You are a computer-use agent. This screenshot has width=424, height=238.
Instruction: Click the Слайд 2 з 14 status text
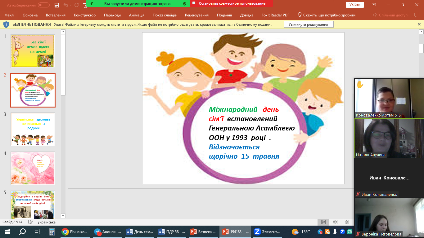click(13, 222)
